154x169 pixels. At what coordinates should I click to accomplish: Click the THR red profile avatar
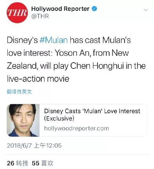(17, 13)
